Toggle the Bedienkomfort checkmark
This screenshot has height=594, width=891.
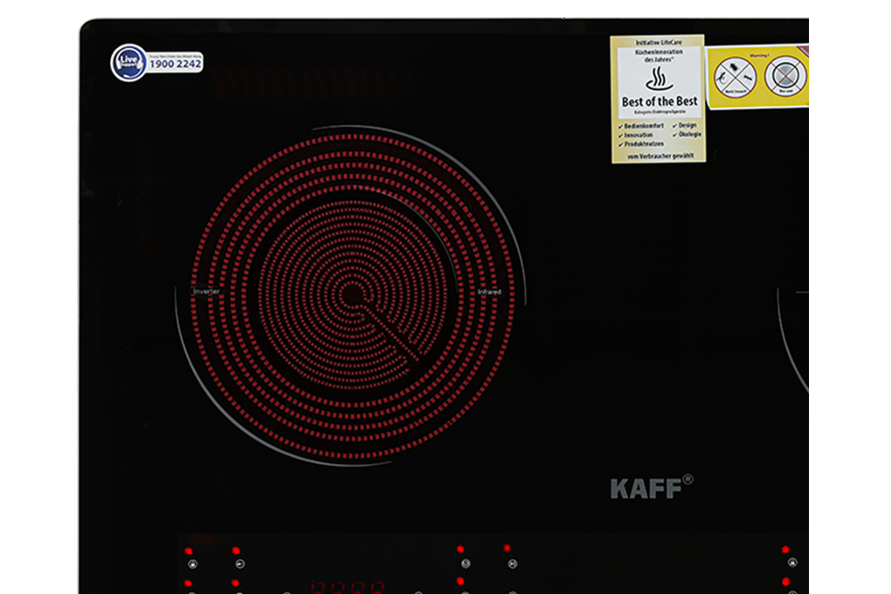pos(620,127)
